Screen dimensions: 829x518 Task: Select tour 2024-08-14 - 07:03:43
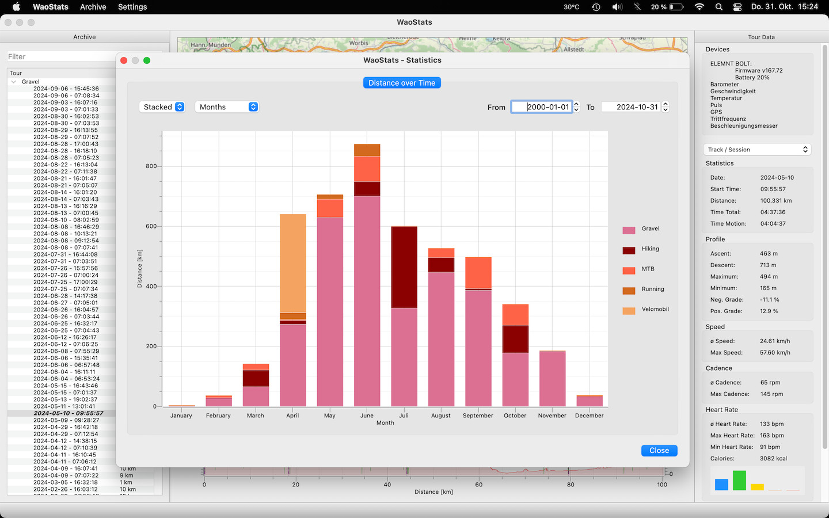tap(66, 199)
